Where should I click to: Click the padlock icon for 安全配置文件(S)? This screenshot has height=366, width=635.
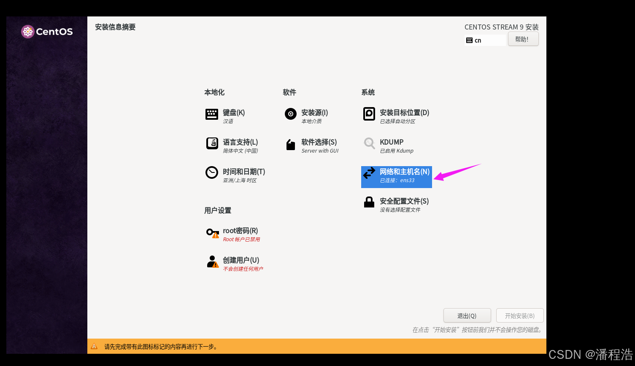pyautogui.click(x=369, y=202)
